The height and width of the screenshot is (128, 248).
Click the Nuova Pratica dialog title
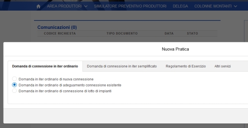point(175,49)
